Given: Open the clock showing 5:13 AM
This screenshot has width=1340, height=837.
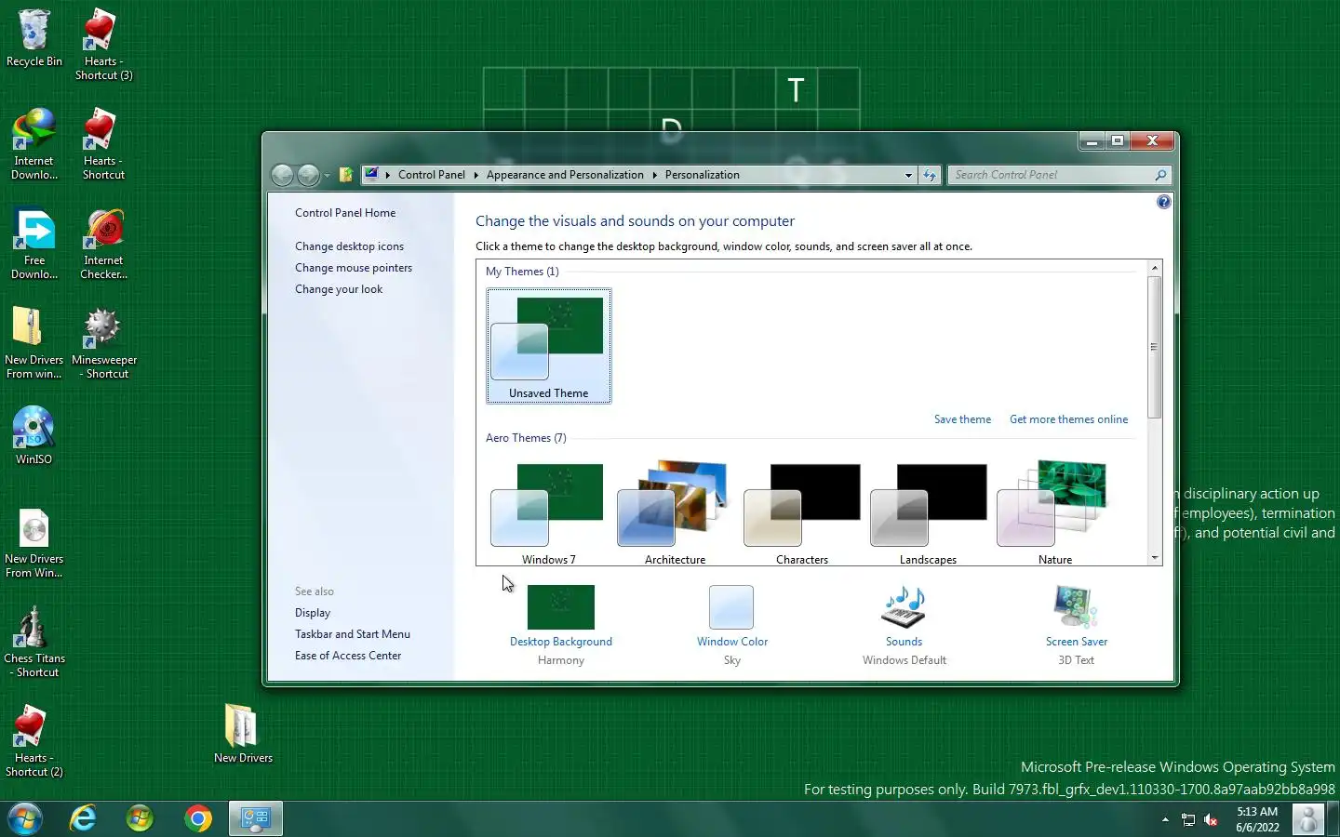Looking at the screenshot, I should click(x=1257, y=819).
